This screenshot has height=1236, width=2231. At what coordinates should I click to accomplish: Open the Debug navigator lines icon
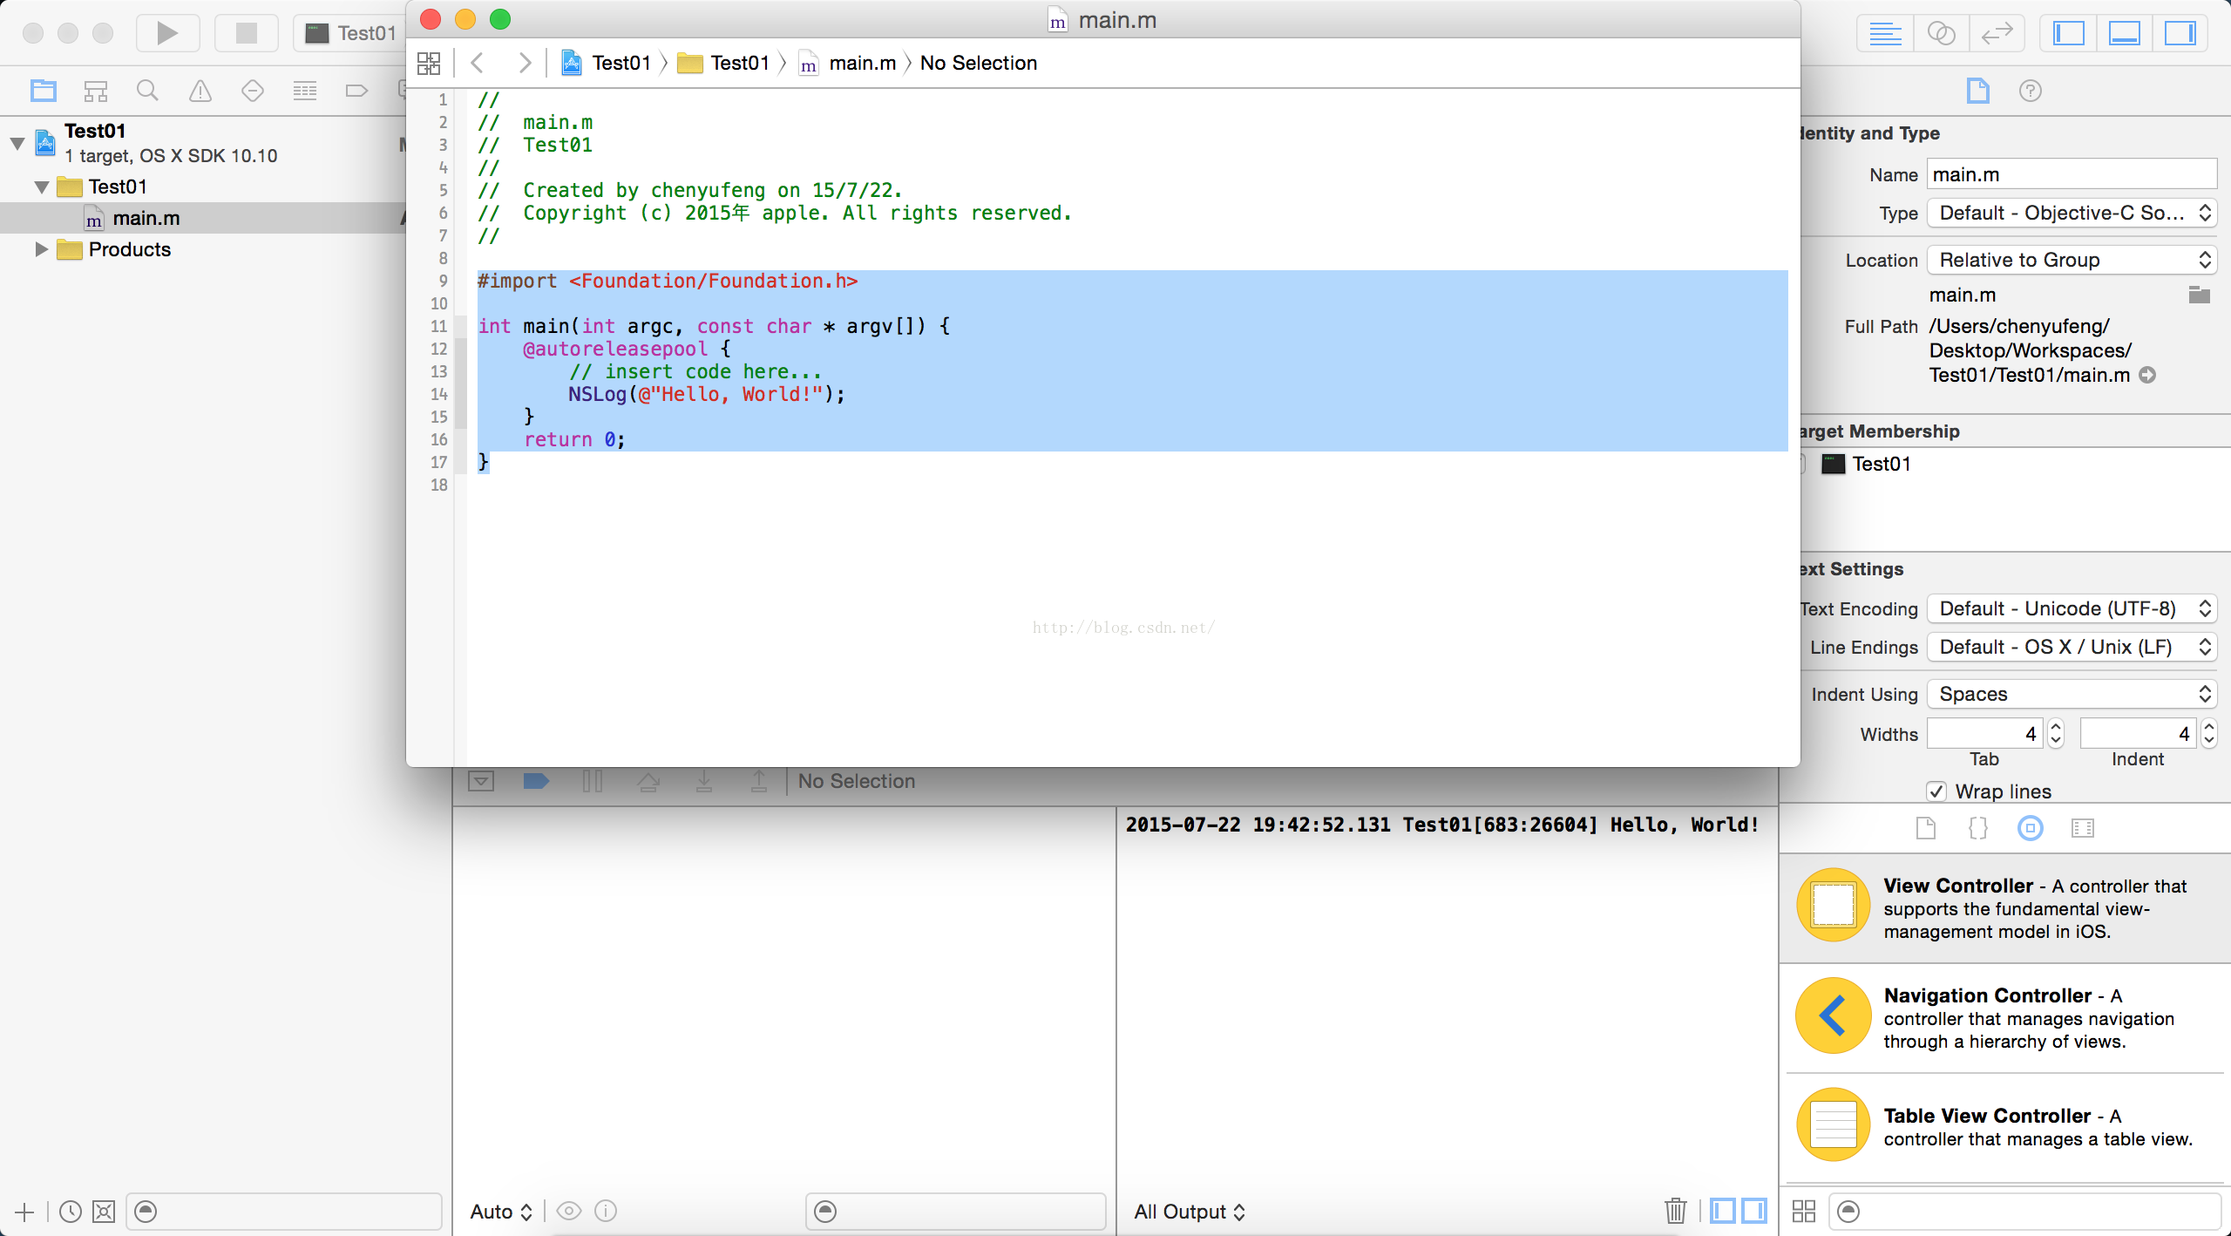pos(305,91)
